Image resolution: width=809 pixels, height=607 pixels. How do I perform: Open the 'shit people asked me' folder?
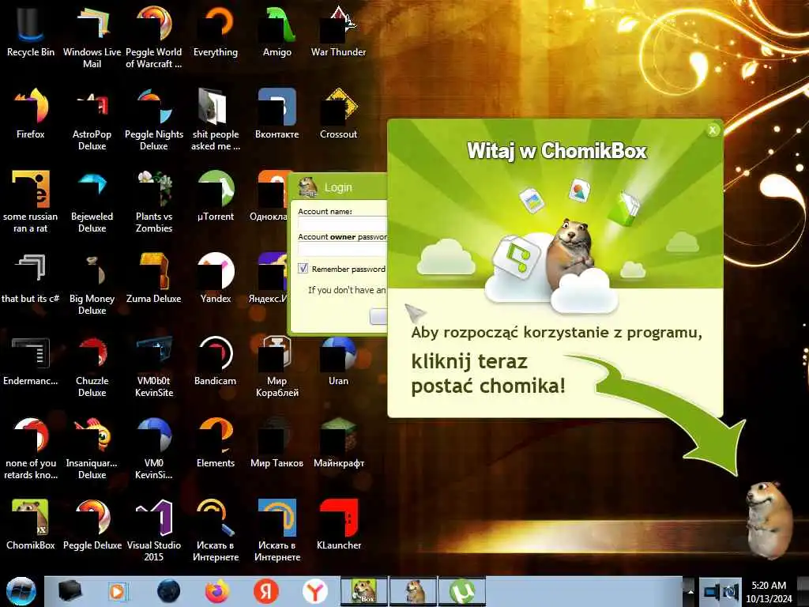[216, 119]
